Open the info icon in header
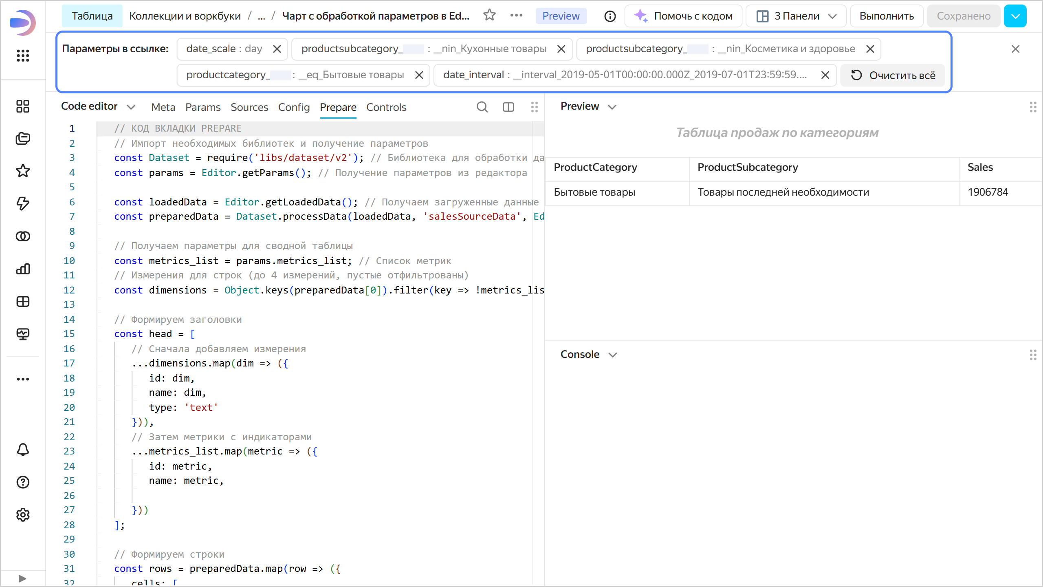Viewport: 1043px width, 587px height. pos(610,16)
